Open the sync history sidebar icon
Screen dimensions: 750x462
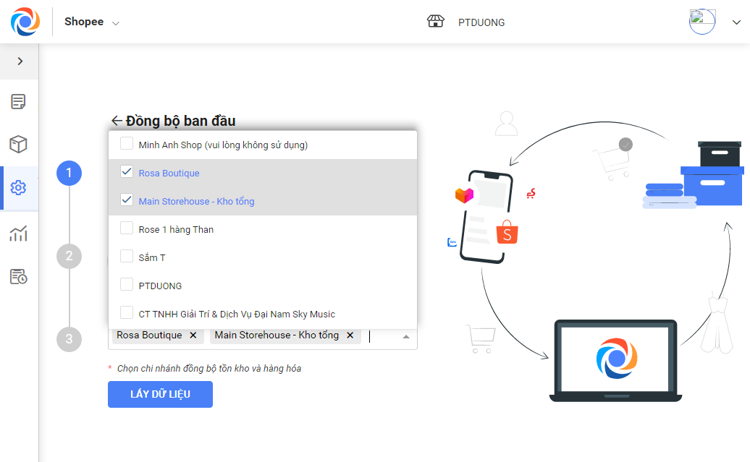(19, 277)
